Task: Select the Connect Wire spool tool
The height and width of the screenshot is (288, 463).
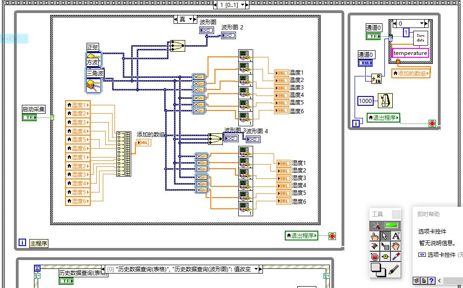Action: [375, 246]
